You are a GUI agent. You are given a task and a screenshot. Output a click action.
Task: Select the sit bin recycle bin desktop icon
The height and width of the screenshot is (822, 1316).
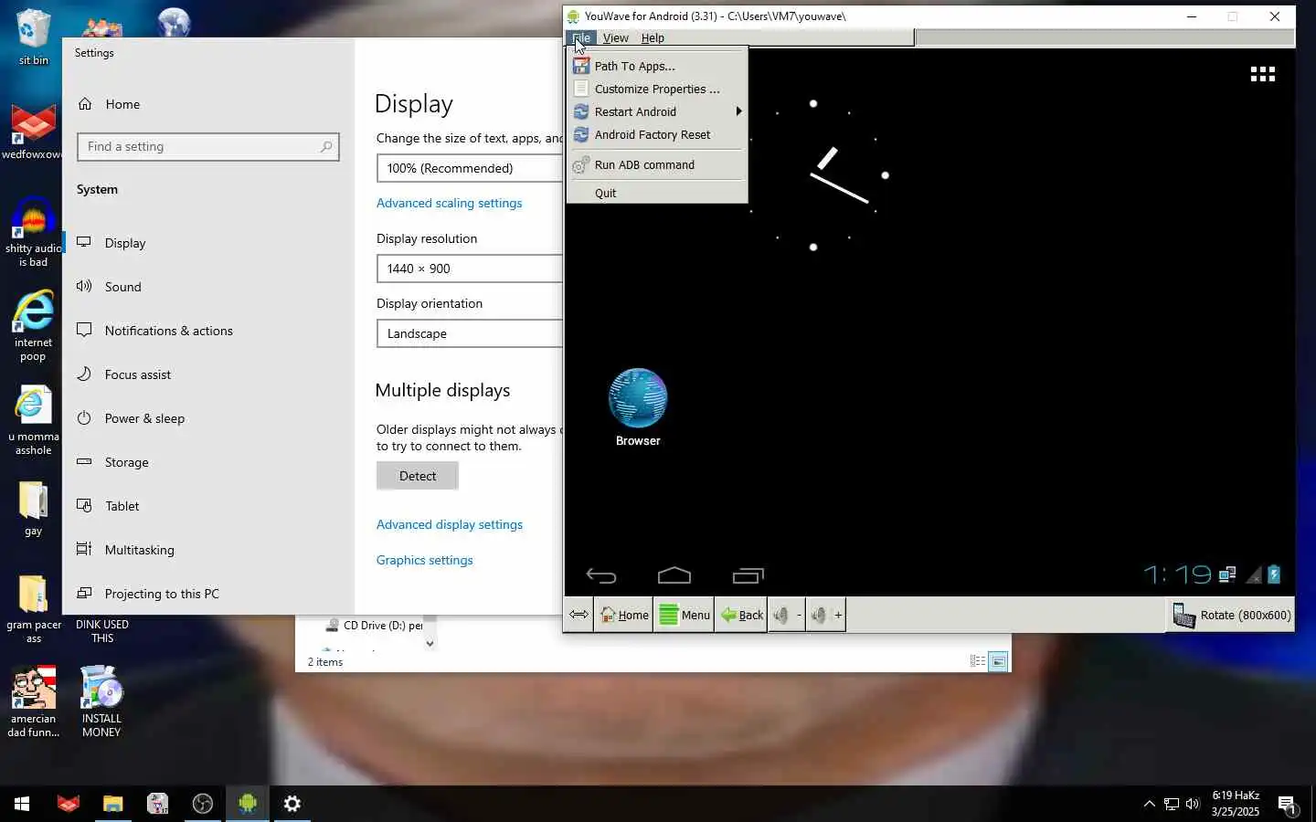(34, 37)
